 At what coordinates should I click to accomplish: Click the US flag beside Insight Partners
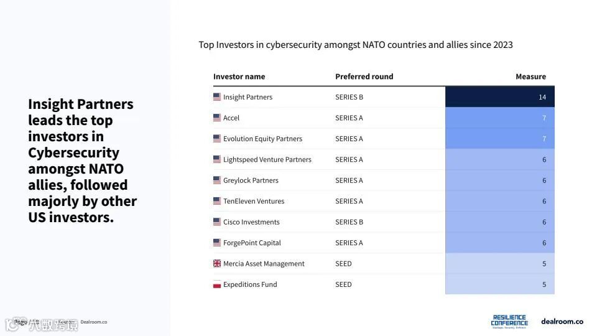click(x=217, y=97)
